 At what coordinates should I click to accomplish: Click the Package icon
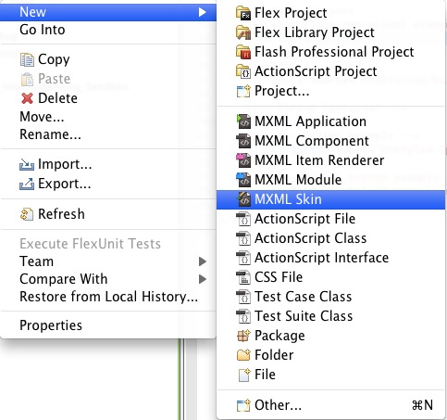click(243, 336)
